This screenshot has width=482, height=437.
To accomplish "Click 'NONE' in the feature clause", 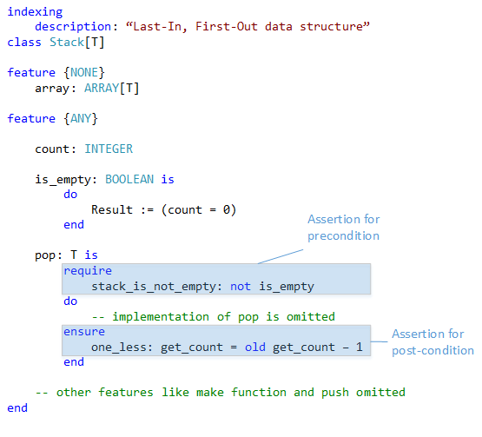I will [84, 73].
